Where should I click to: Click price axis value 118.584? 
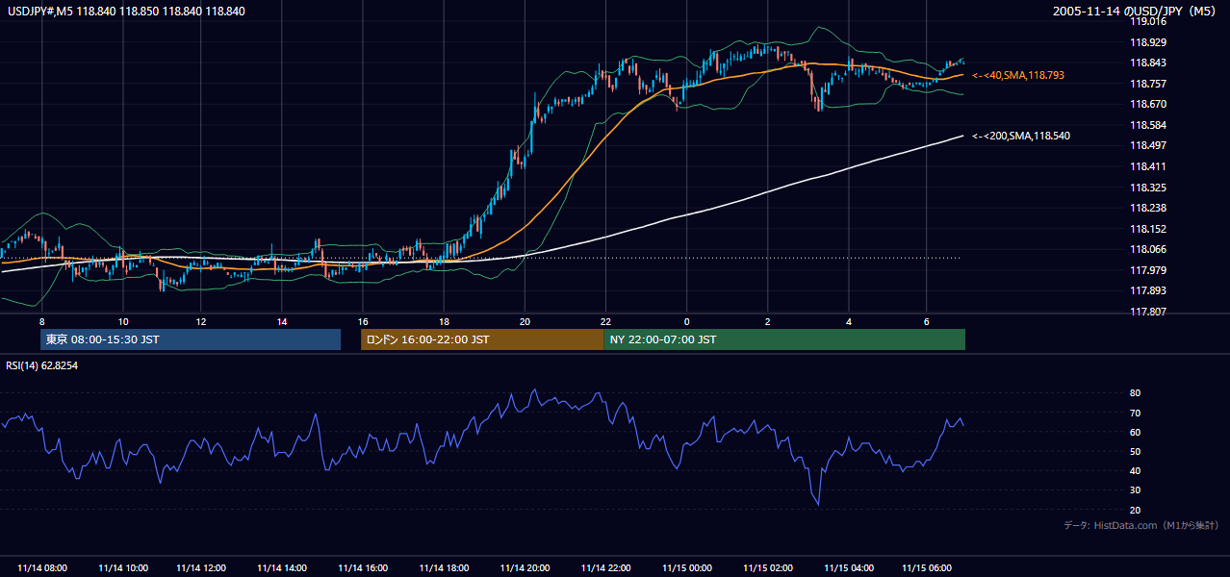(1148, 125)
